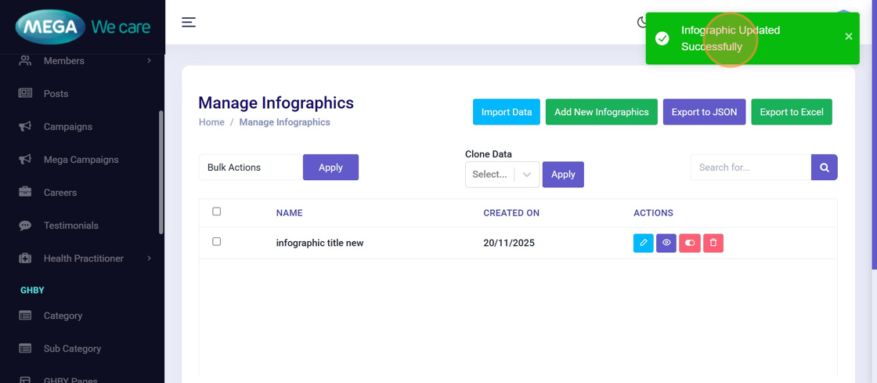Image resolution: width=877 pixels, height=383 pixels.
Task: Click the search magnifier button
Action: click(824, 168)
